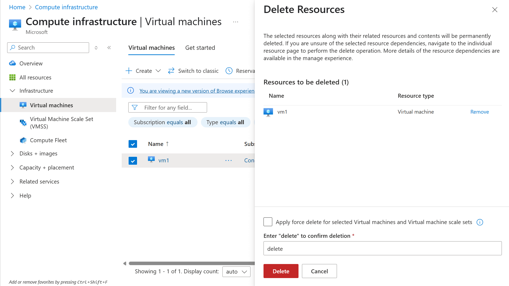Image resolution: width=509 pixels, height=286 pixels.
Task: Click the Name column header in the deletion list
Action: (276, 96)
